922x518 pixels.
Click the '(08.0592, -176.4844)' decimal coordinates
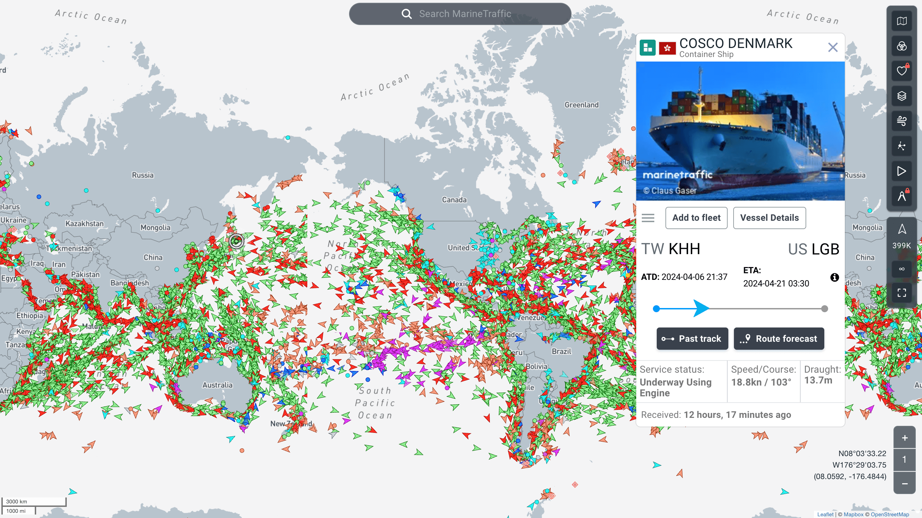tap(850, 476)
